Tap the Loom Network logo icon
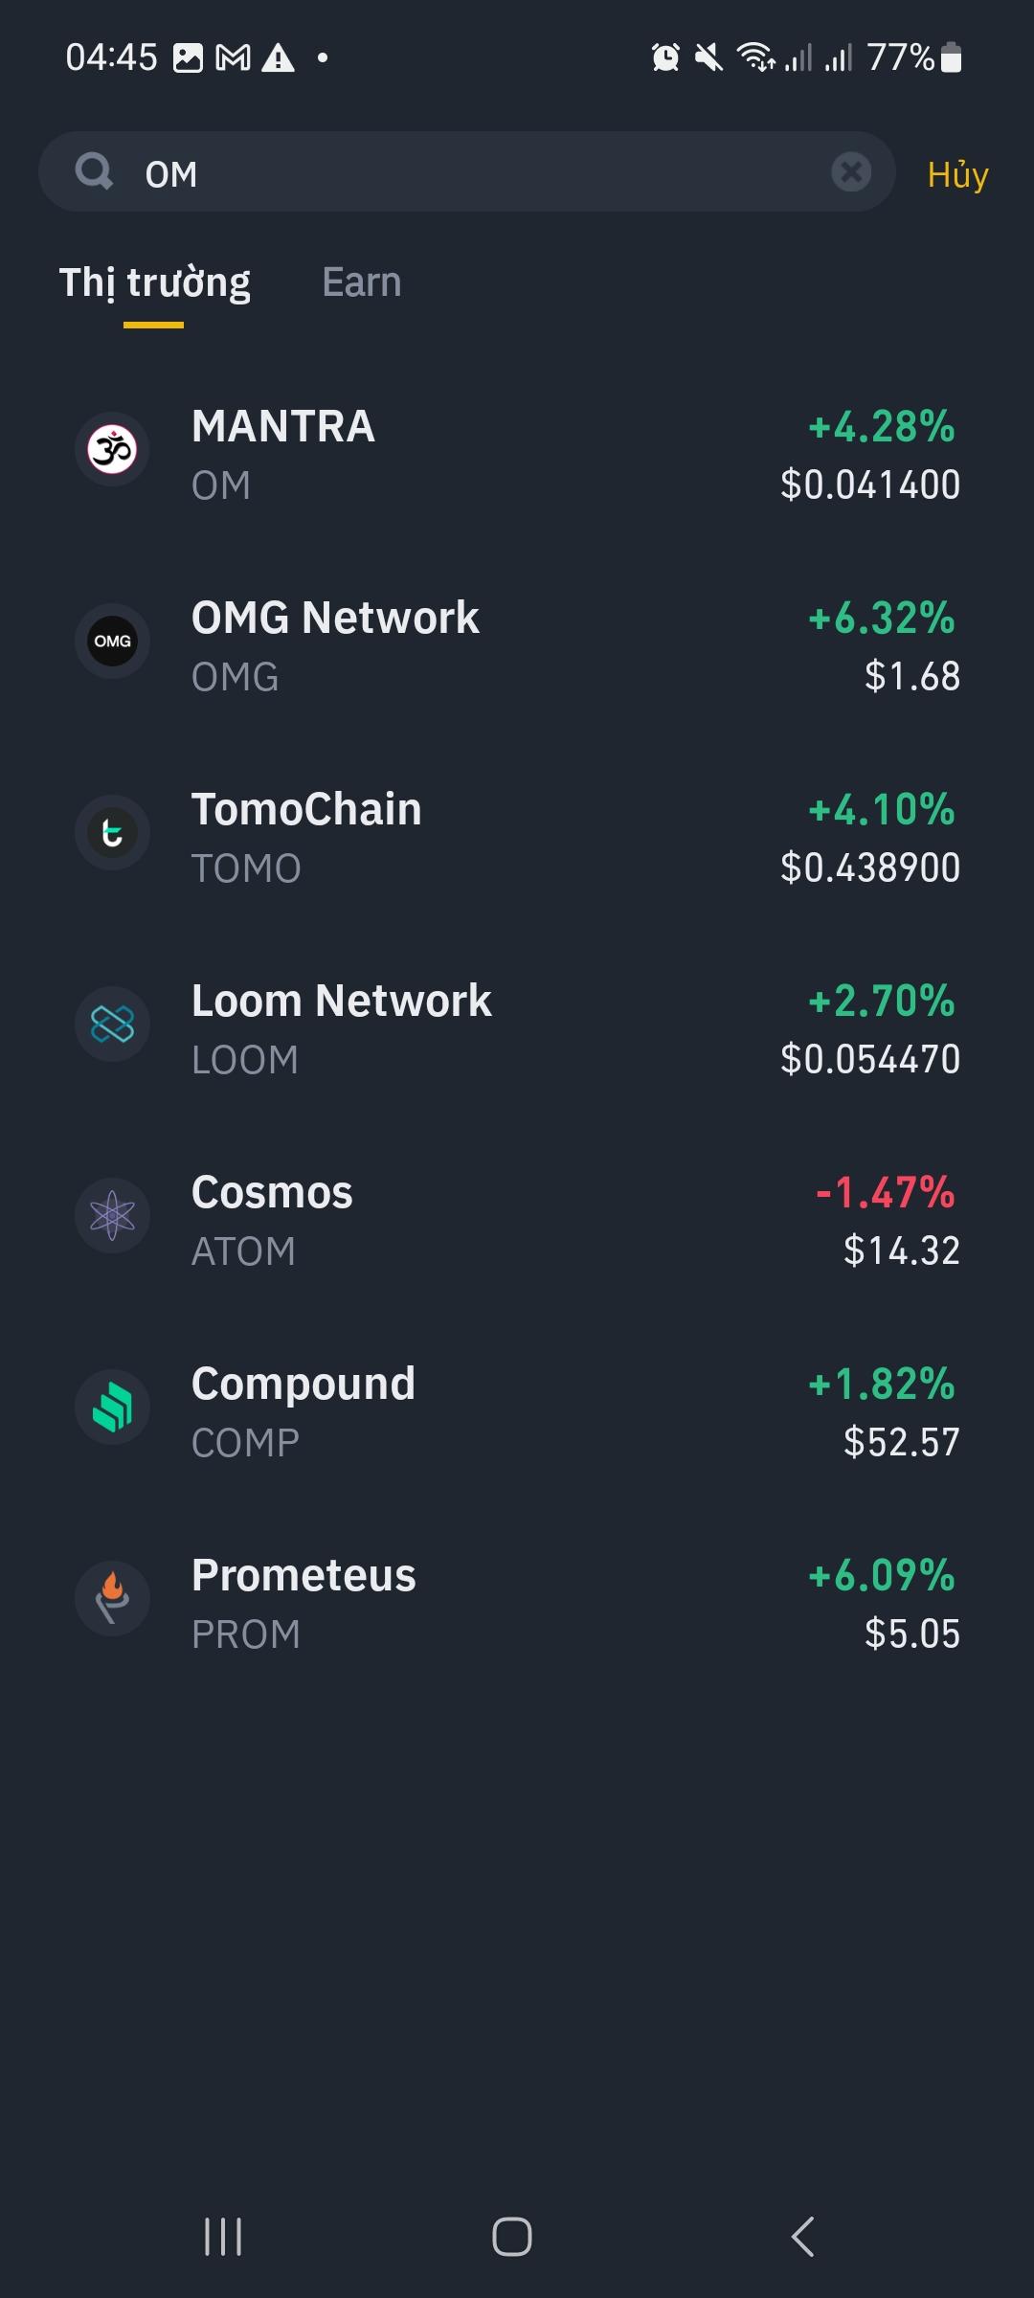This screenshot has width=1034, height=2298. point(112,1024)
